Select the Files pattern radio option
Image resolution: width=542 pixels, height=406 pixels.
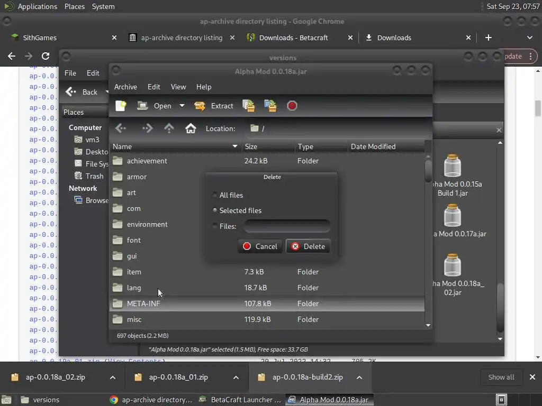pos(224,226)
